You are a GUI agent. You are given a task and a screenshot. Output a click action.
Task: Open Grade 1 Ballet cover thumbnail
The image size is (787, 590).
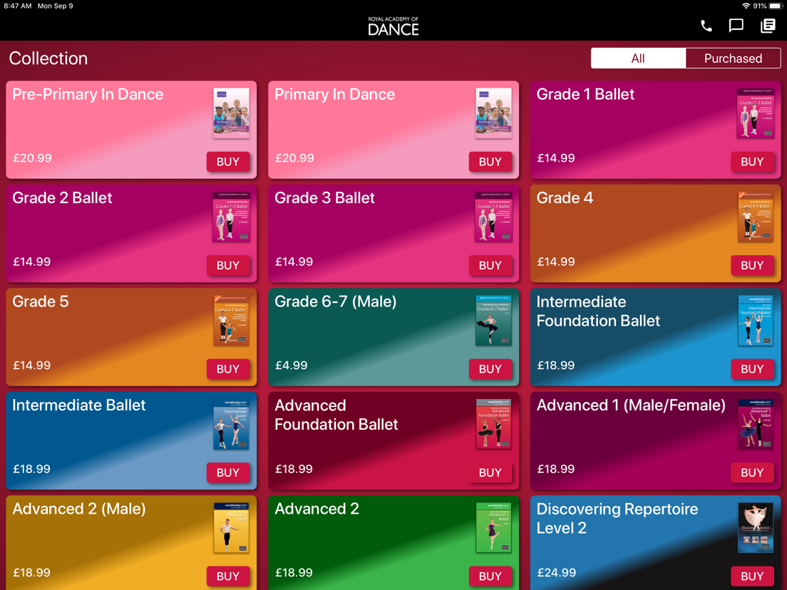tap(756, 113)
